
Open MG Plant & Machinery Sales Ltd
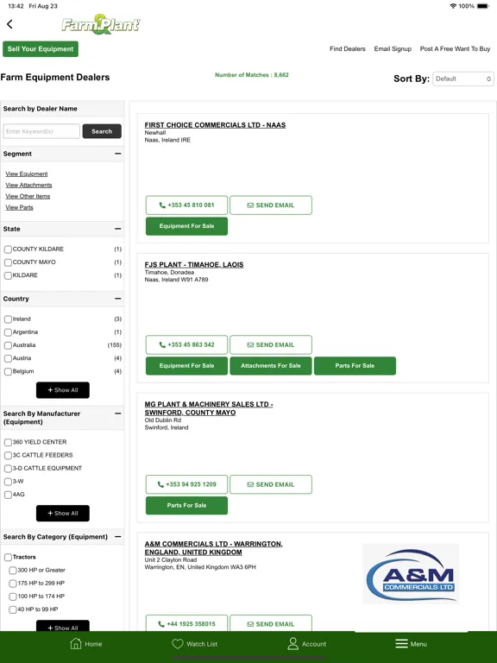[x=209, y=408]
